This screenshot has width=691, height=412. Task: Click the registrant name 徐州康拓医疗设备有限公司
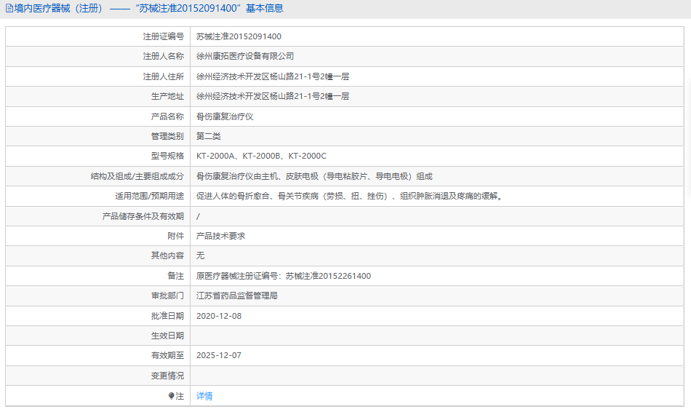(245, 57)
